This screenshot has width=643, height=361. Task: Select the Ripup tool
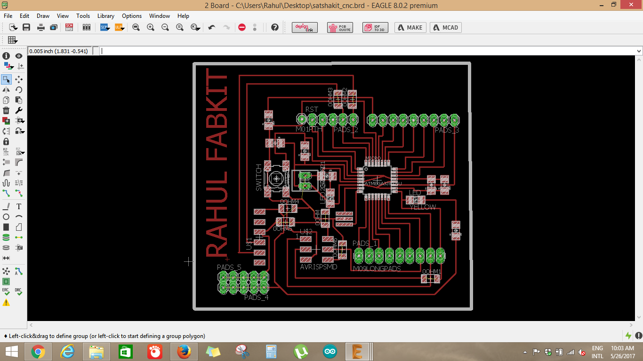(19, 193)
